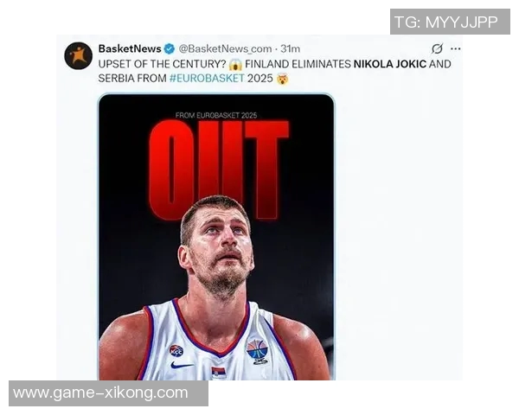Open the #EUROBASKET hashtag
The image size is (519, 415).
point(207,78)
